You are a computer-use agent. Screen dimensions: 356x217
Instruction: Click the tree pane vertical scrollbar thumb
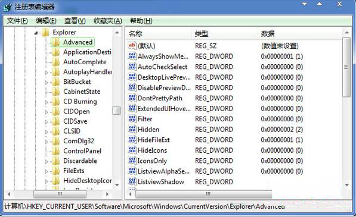click(x=117, y=111)
